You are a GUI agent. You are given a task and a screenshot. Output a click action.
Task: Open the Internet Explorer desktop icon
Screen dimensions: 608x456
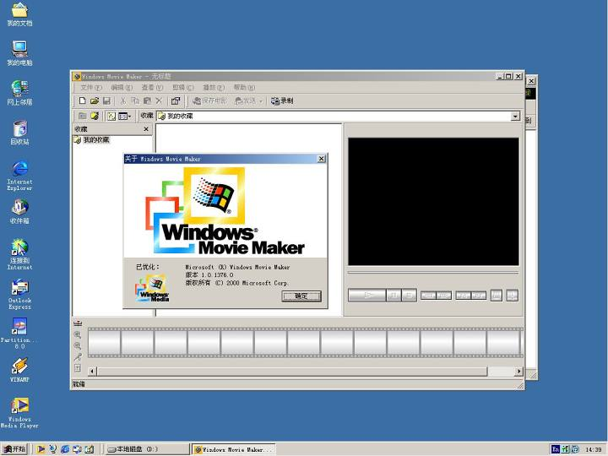19,176
